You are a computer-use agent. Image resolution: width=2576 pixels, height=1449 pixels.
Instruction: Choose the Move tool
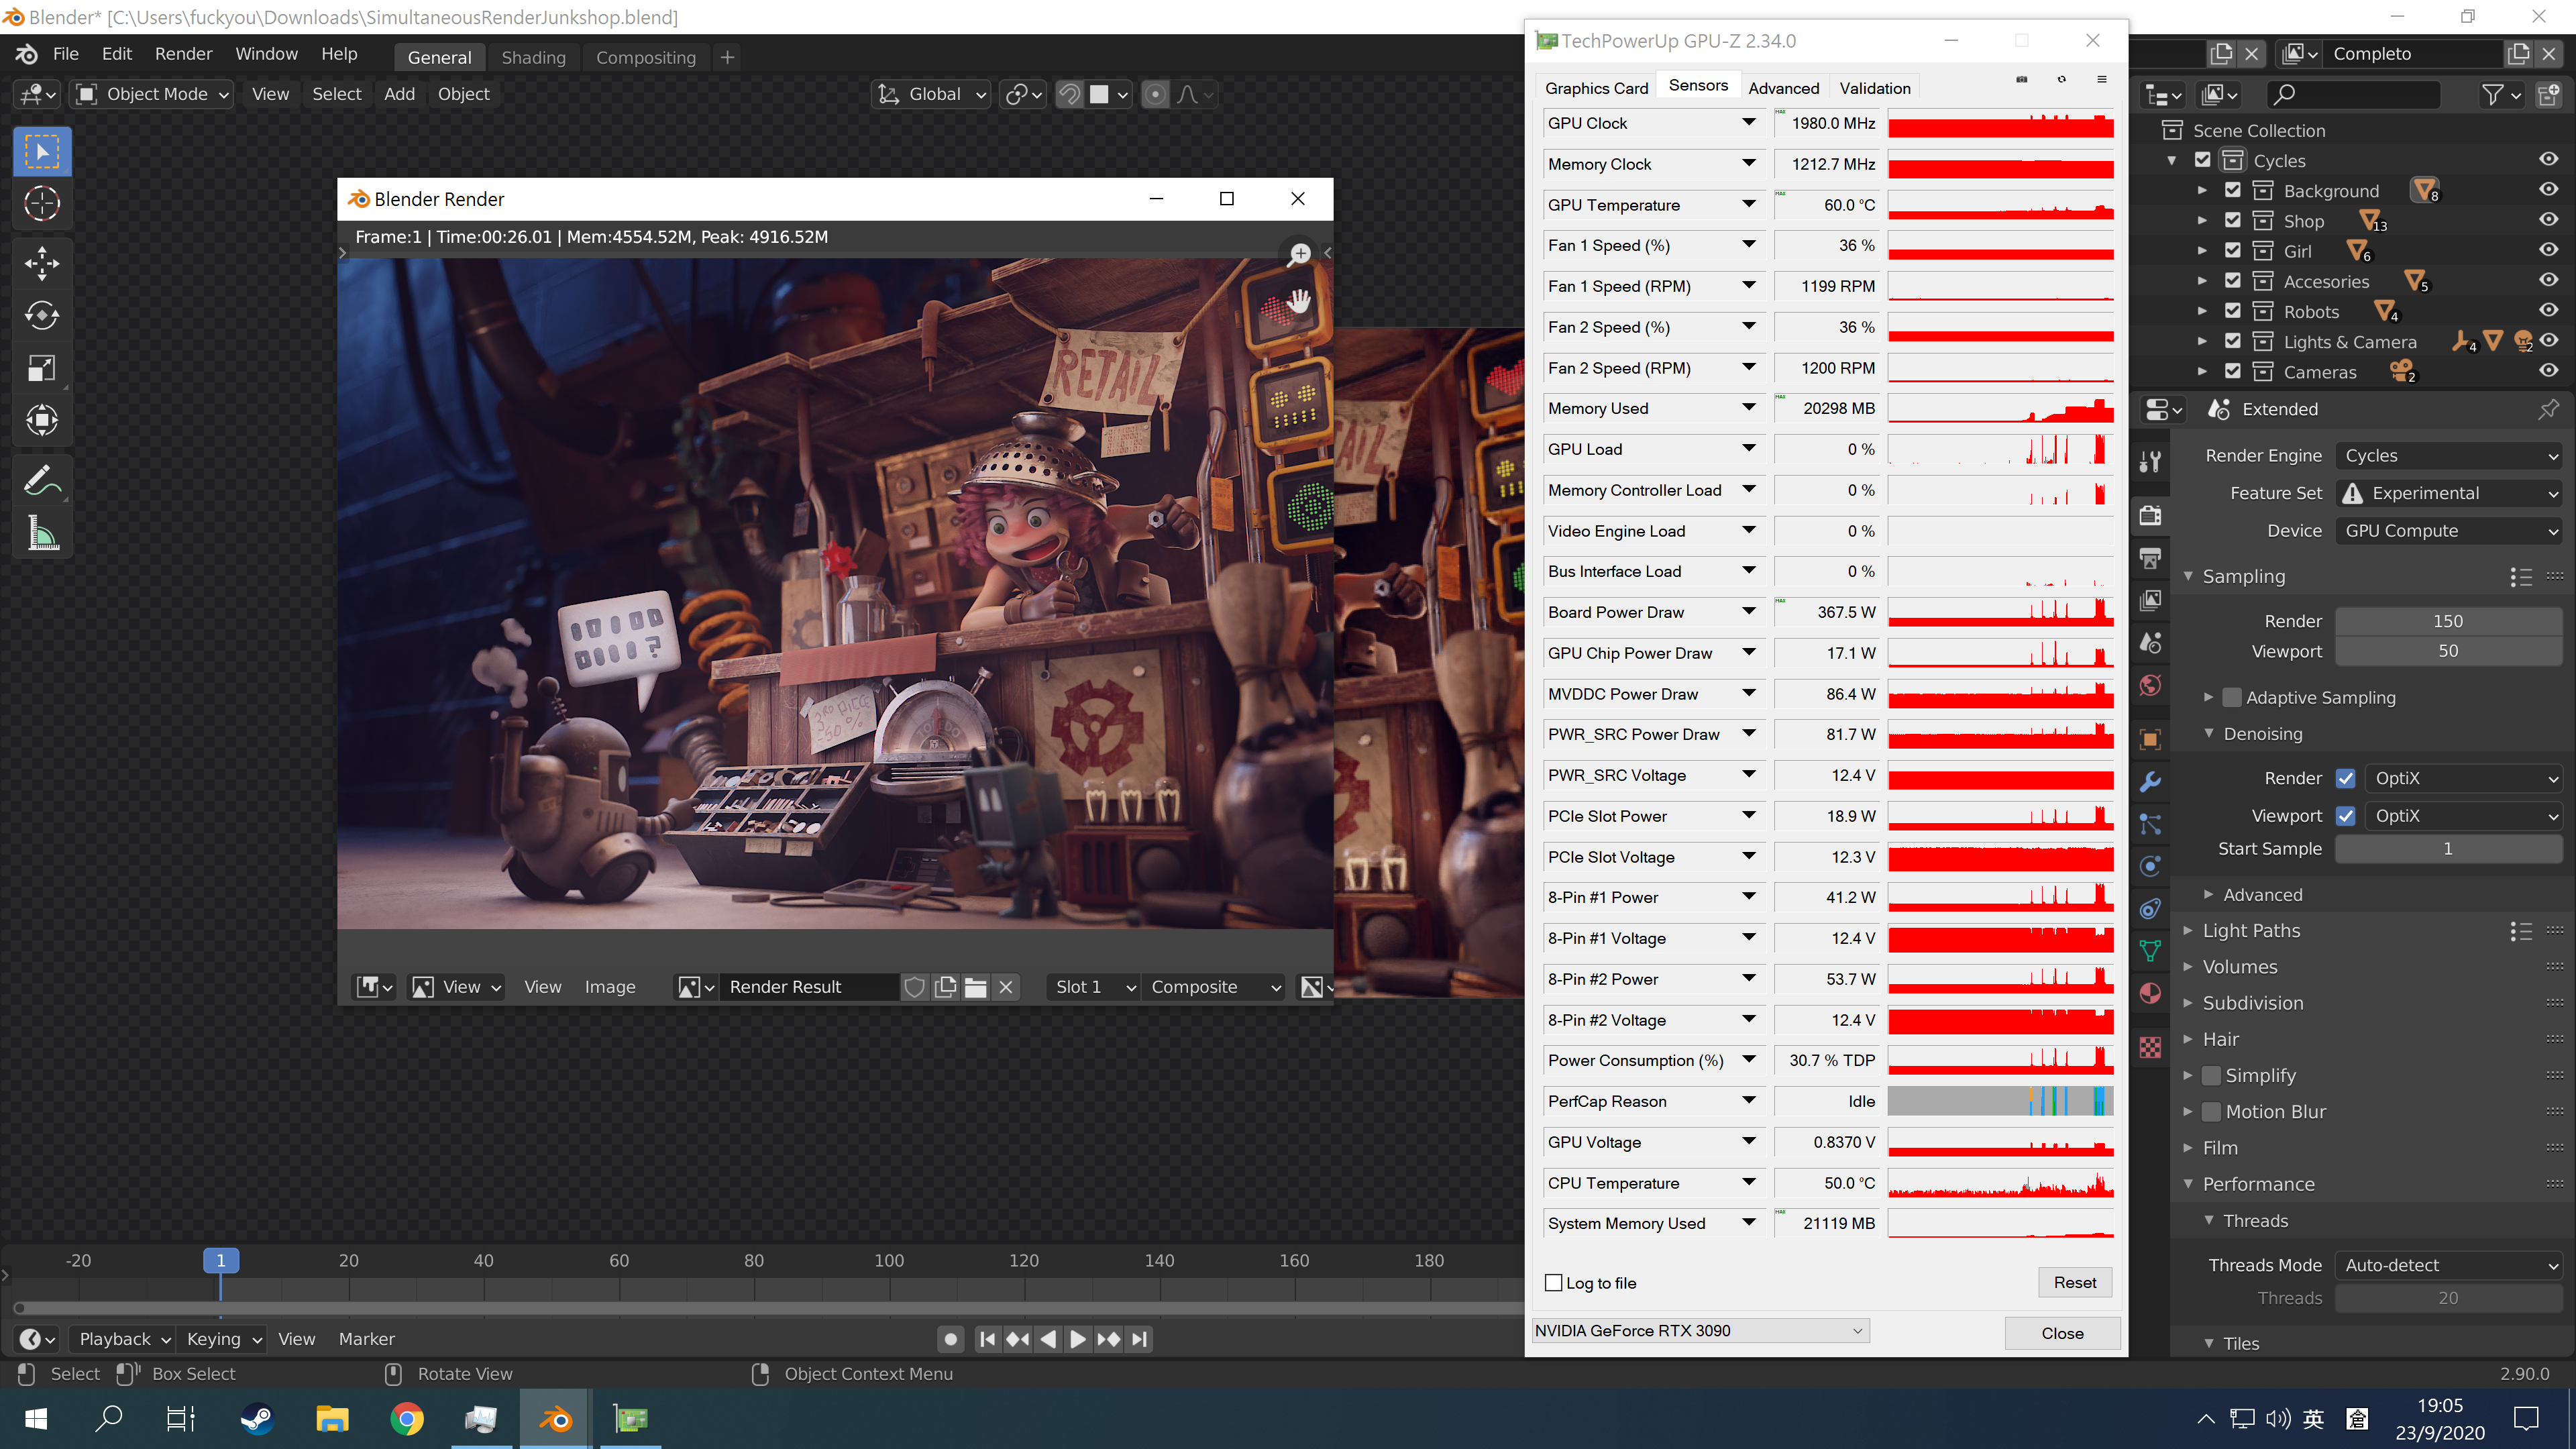(42, 264)
